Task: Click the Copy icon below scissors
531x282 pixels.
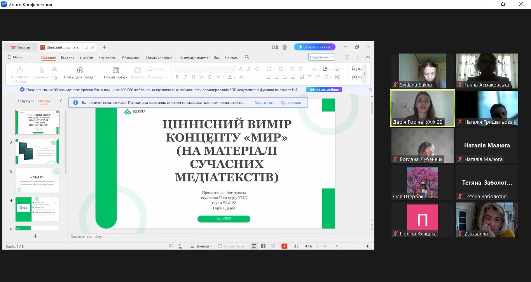Action: (x=54, y=77)
